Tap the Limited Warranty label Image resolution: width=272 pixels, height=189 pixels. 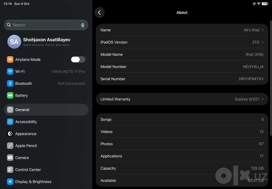click(x=115, y=99)
